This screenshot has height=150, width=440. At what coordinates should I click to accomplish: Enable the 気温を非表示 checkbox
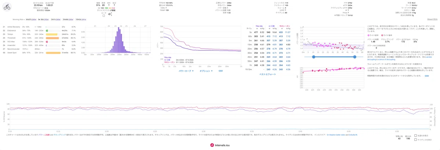pyautogui.click(x=416, y=135)
